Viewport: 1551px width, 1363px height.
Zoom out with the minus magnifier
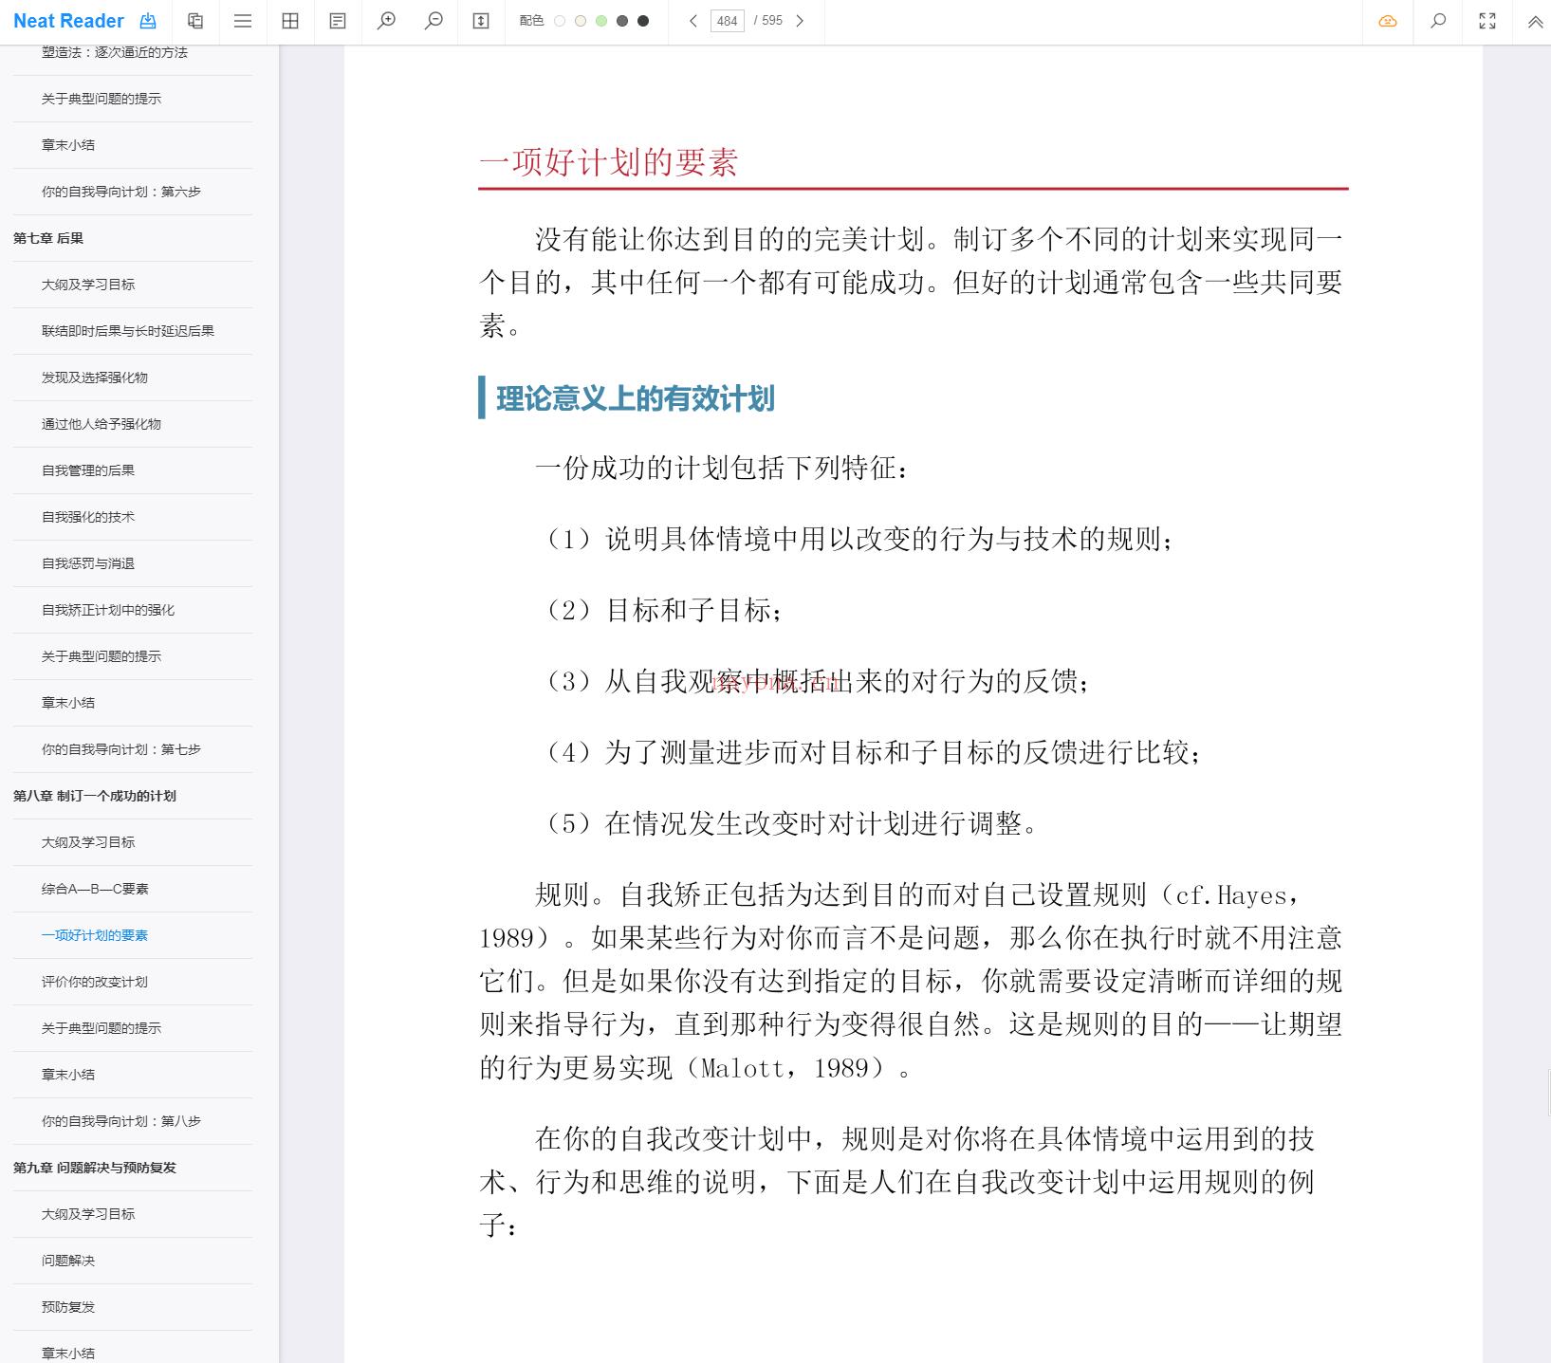[x=434, y=21]
